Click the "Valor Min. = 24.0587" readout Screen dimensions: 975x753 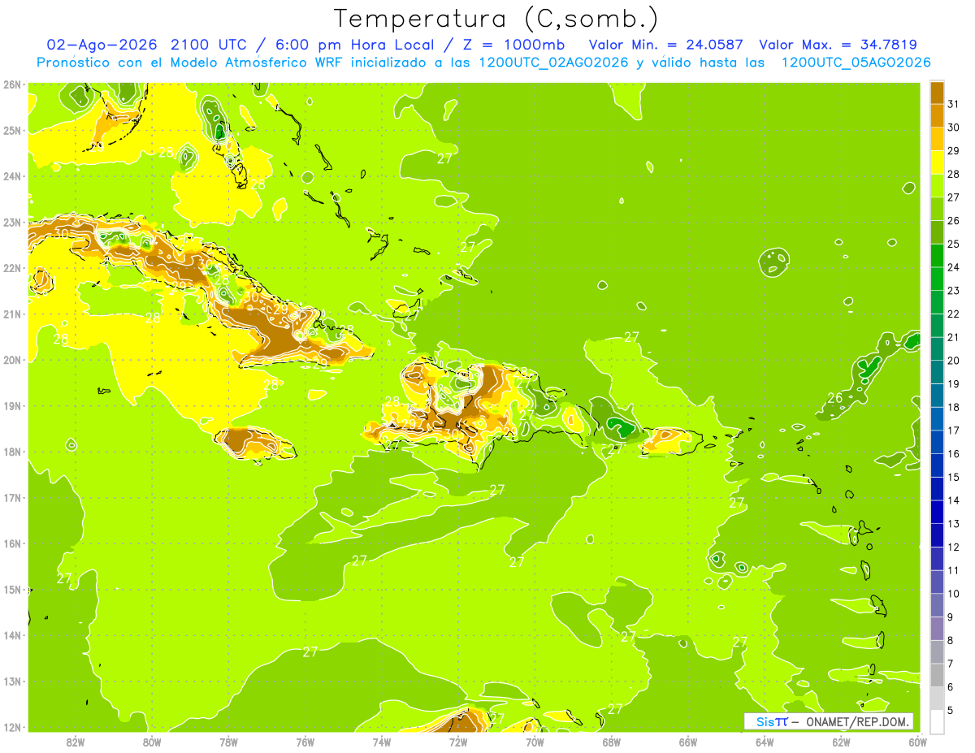coord(666,45)
